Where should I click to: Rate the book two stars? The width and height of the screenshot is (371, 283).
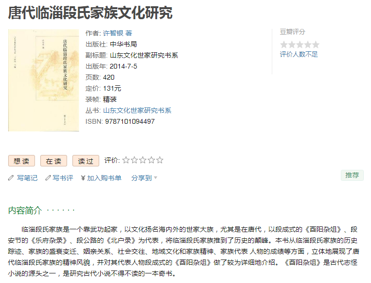pyautogui.click(x=134, y=160)
